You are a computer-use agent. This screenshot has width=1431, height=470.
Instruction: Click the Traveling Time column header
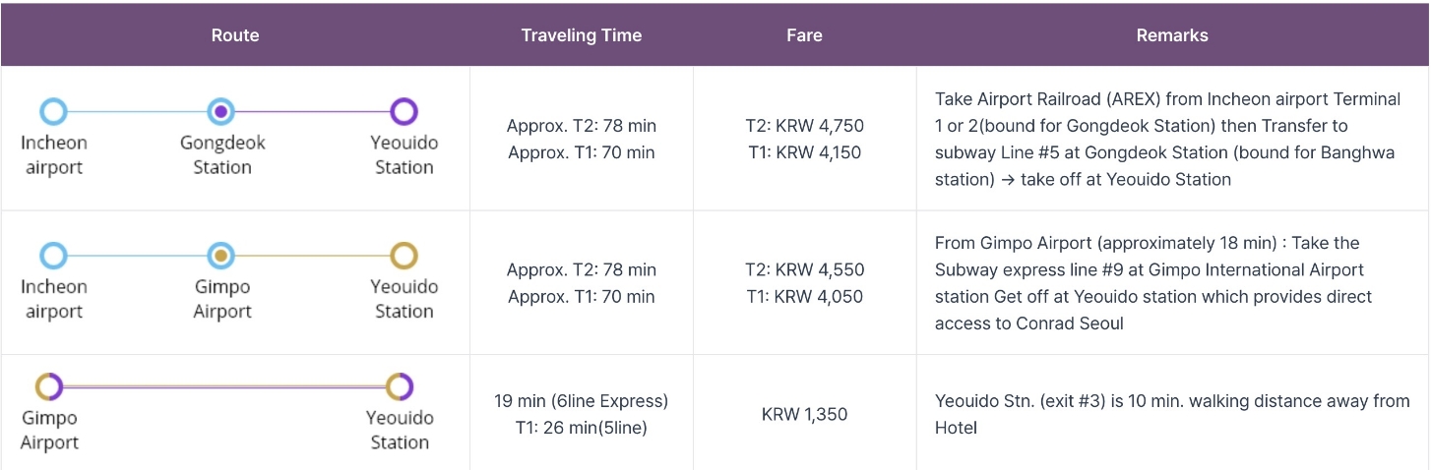(x=581, y=35)
